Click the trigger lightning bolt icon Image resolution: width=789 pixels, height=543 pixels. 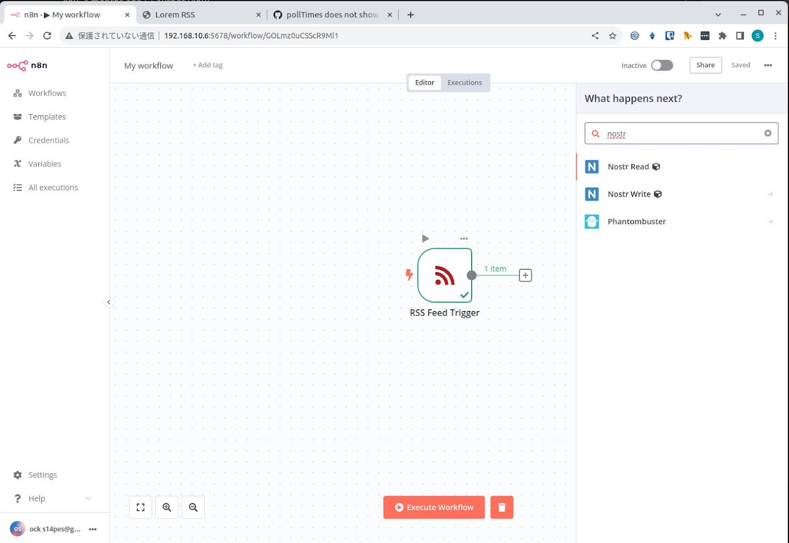409,275
